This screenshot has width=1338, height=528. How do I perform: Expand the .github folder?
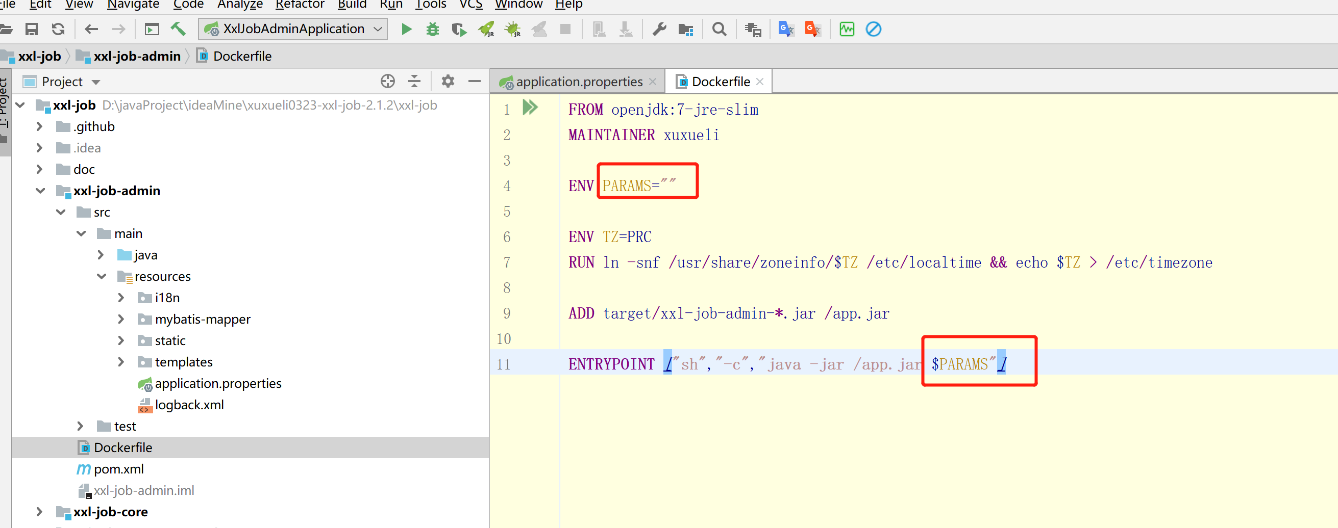39,126
